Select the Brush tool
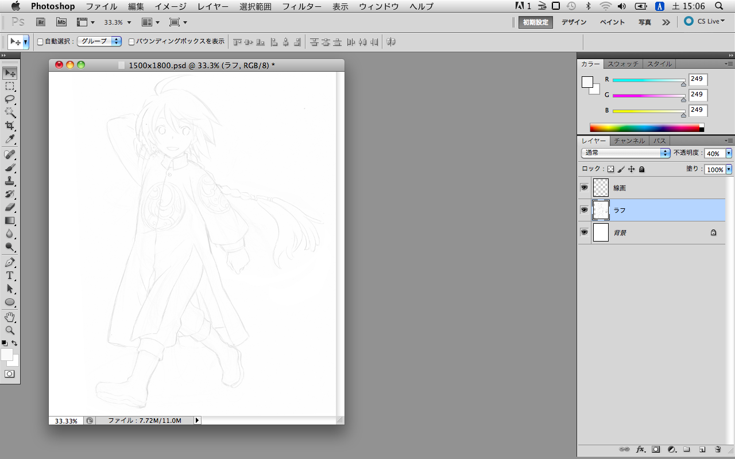The image size is (735, 459). (10, 168)
